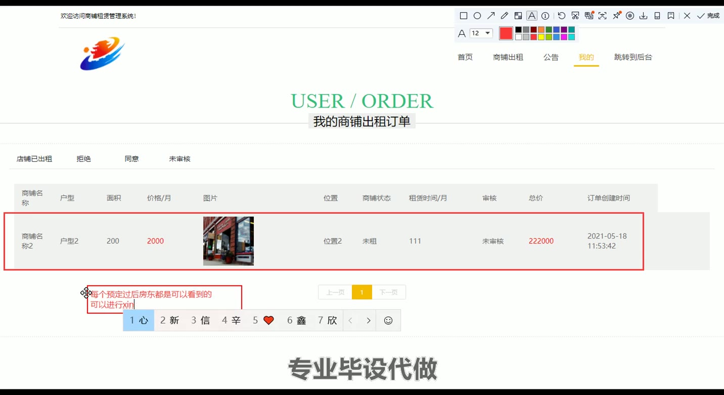
Task: Click the bookmark icon in the screenshot toolbar
Action: [671, 16]
